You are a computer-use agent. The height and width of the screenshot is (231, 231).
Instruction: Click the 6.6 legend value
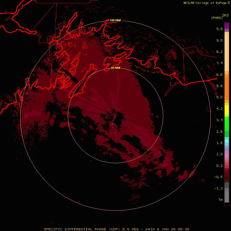click(x=219, y=74)
